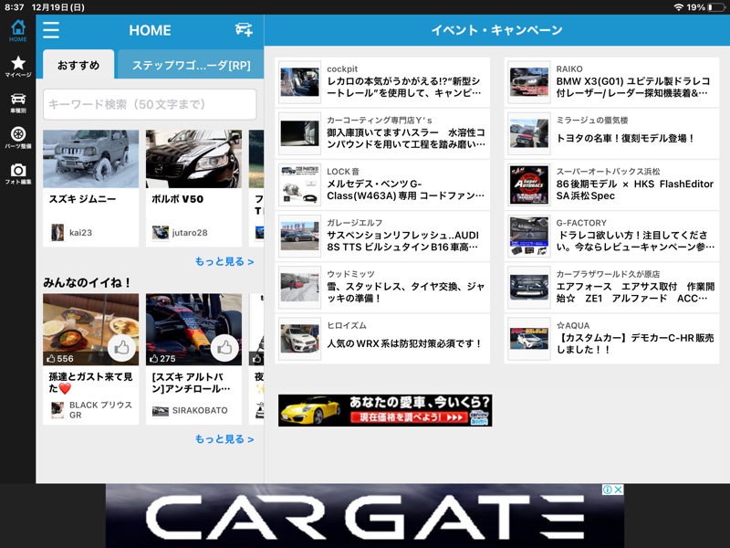Open ☆AQUA C-HR thumbnail image
Screen dimensions: 730x548
tap(529, 338)
